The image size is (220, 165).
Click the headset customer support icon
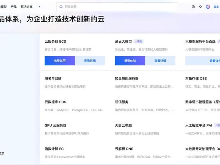[200, 7]
